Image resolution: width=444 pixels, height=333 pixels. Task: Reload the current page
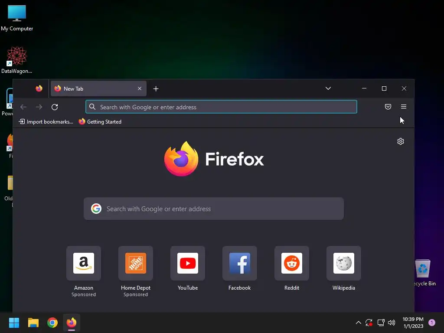point(55,107)
